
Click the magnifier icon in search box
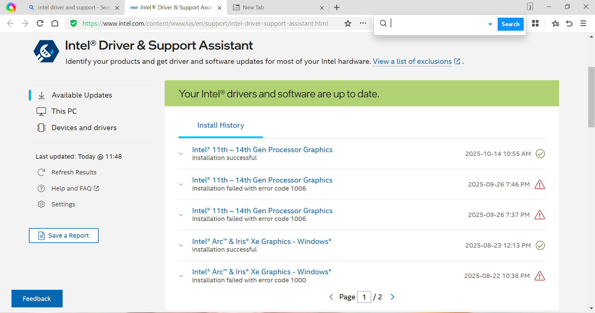click(x=383, y=23)
